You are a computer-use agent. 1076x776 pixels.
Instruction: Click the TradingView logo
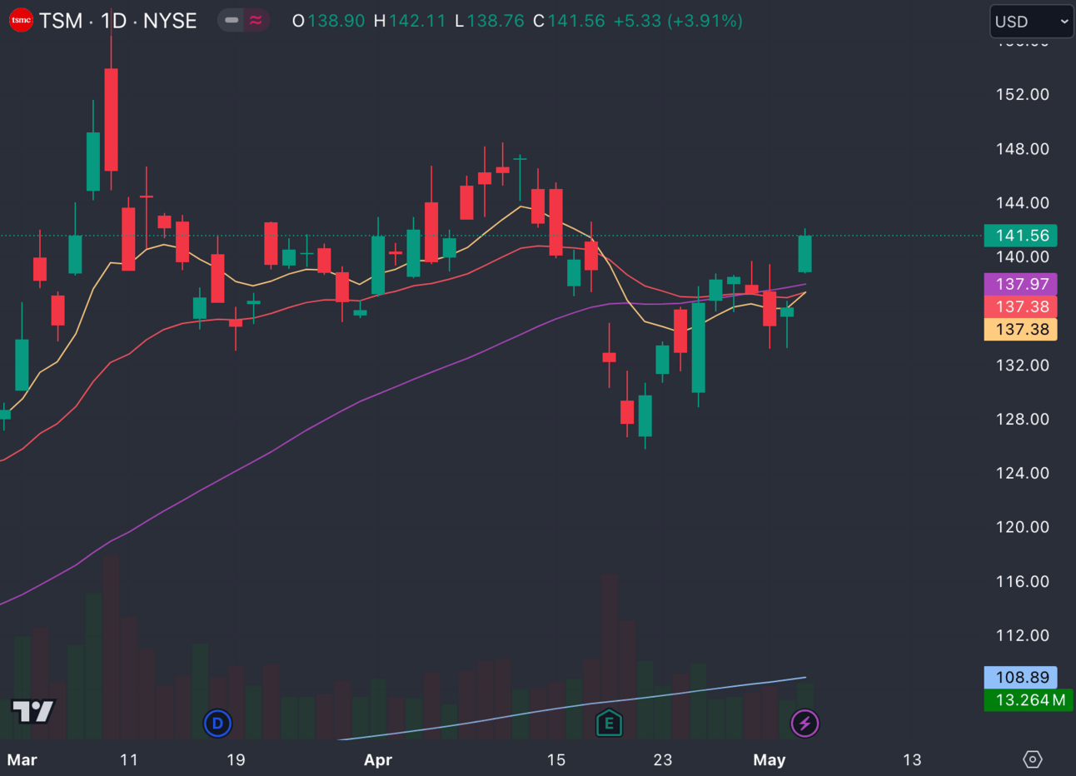[33, 711]
